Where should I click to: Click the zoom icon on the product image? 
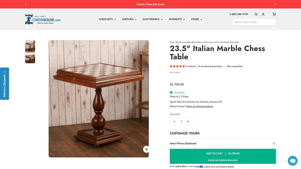pyautogui.click(x=146, y=149)
